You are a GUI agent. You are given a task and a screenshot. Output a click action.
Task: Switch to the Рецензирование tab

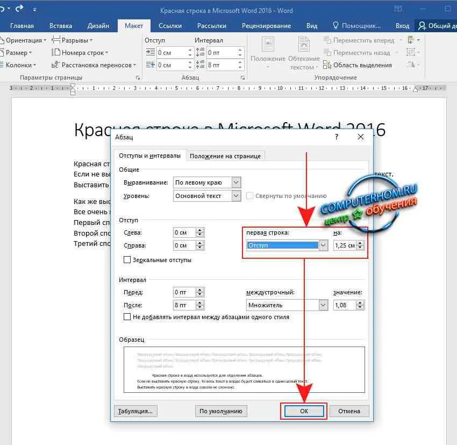click(266, 26)
